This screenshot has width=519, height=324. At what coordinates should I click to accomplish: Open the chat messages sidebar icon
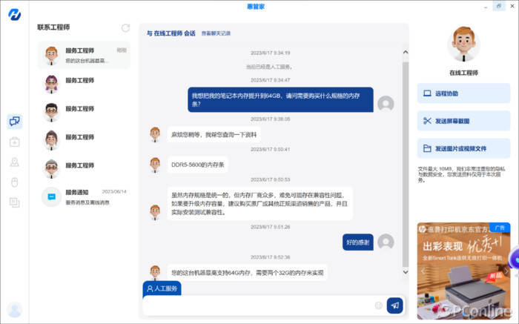point(15,122)
